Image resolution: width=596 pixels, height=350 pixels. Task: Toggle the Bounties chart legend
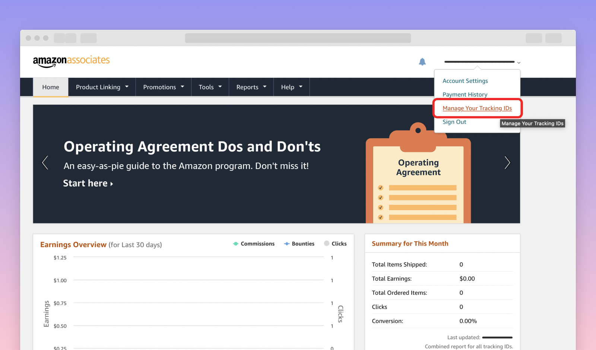299,244
